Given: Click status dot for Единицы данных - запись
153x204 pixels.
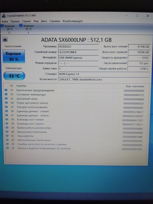Looking at the screenshot, I should (x=7, y=115).
